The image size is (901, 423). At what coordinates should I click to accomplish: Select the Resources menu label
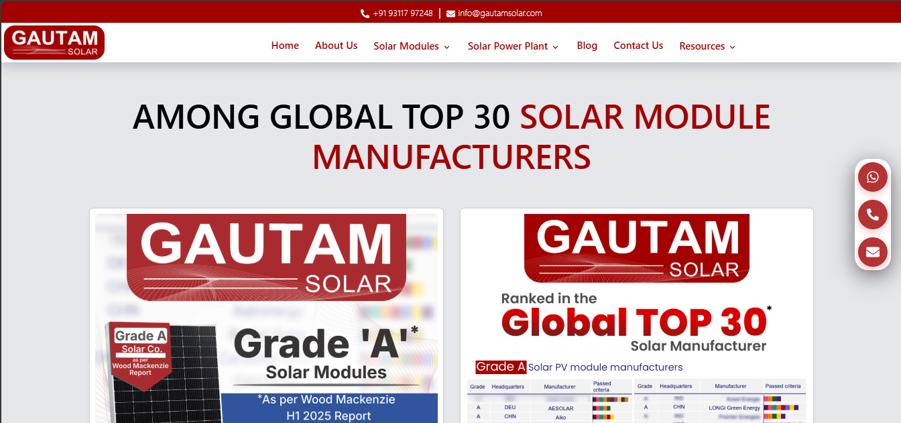coord(702,46)
